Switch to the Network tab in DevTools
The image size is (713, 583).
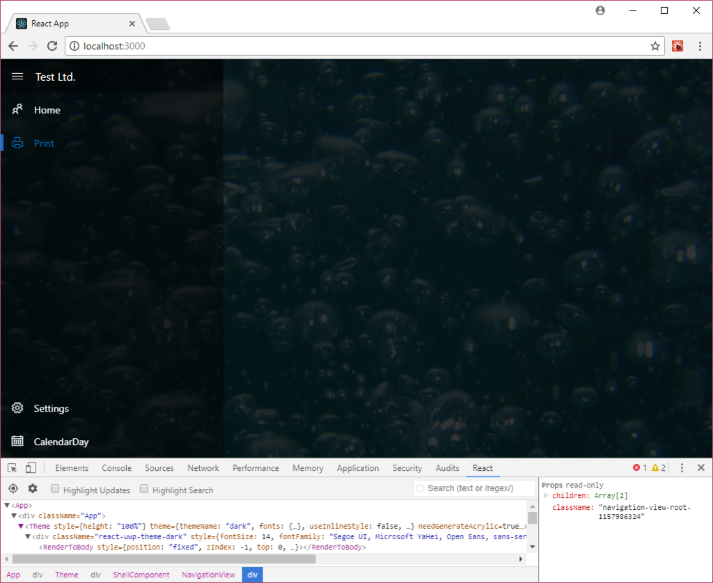203,468
